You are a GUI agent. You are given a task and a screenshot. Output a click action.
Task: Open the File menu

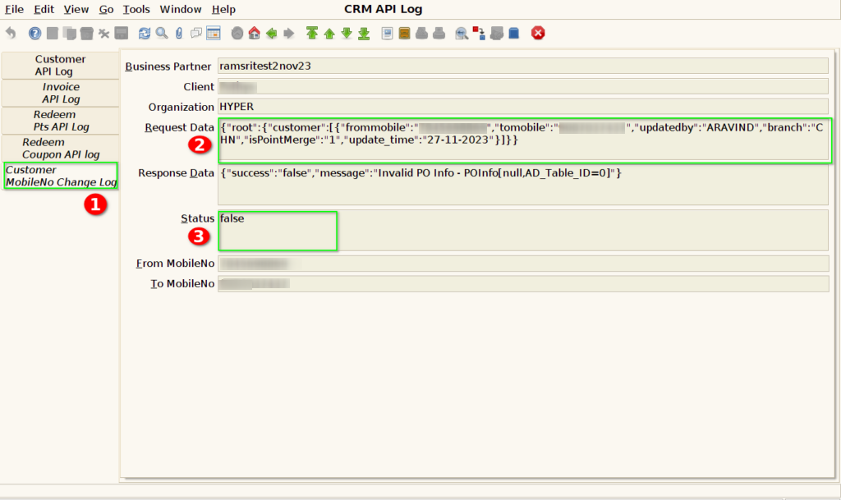point(15,9)
